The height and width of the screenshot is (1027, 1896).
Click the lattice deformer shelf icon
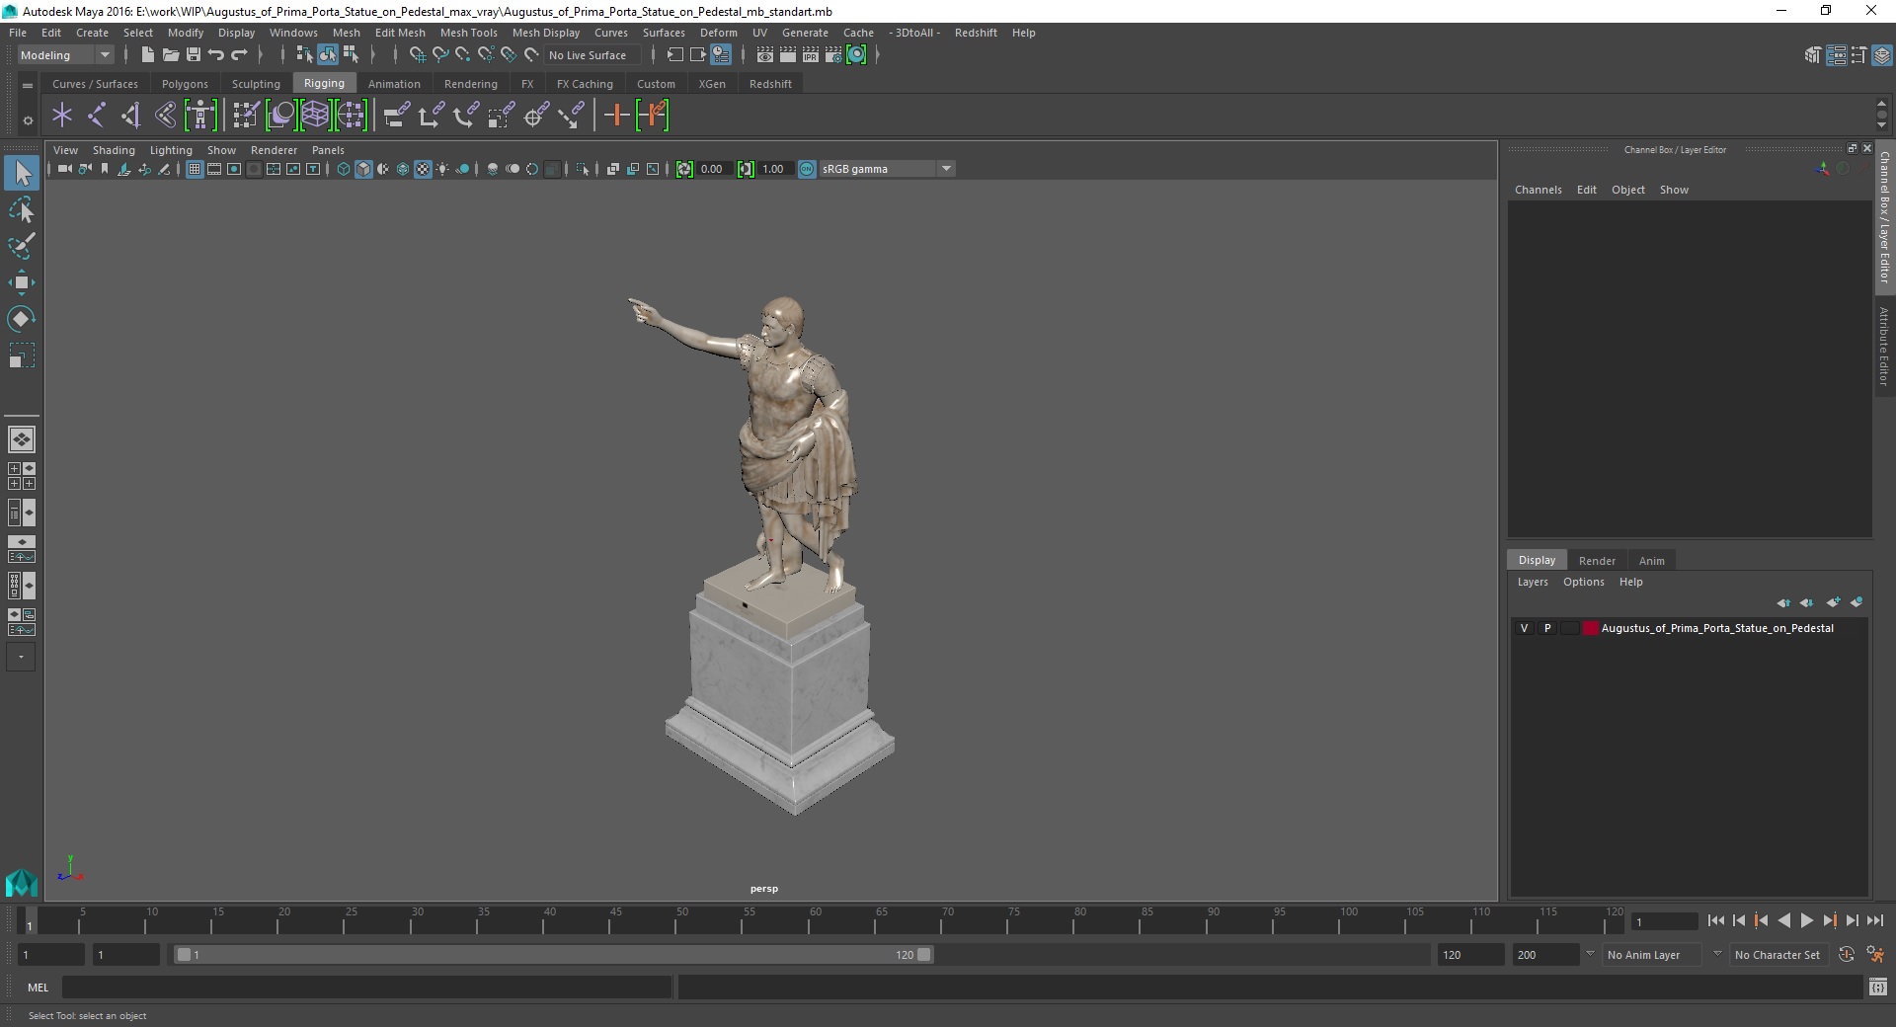pyautogui.click(x=315, y=116)
